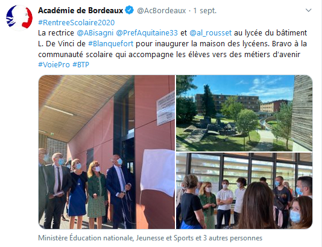Image resolution: width=322 pixels, height=247 pixels.
Task: Open the 1 sept. tweet timestamp
Action: tap(205, 11)
